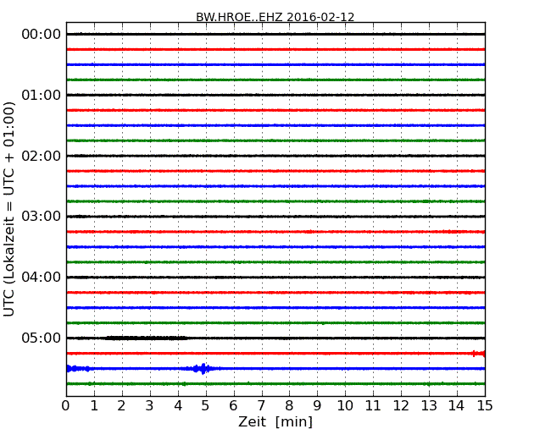Viewport: 551px width, 440px height.
Task: Click the black seismic trace at 03:00
Action: pyautogui.click(x=275, y=217)
